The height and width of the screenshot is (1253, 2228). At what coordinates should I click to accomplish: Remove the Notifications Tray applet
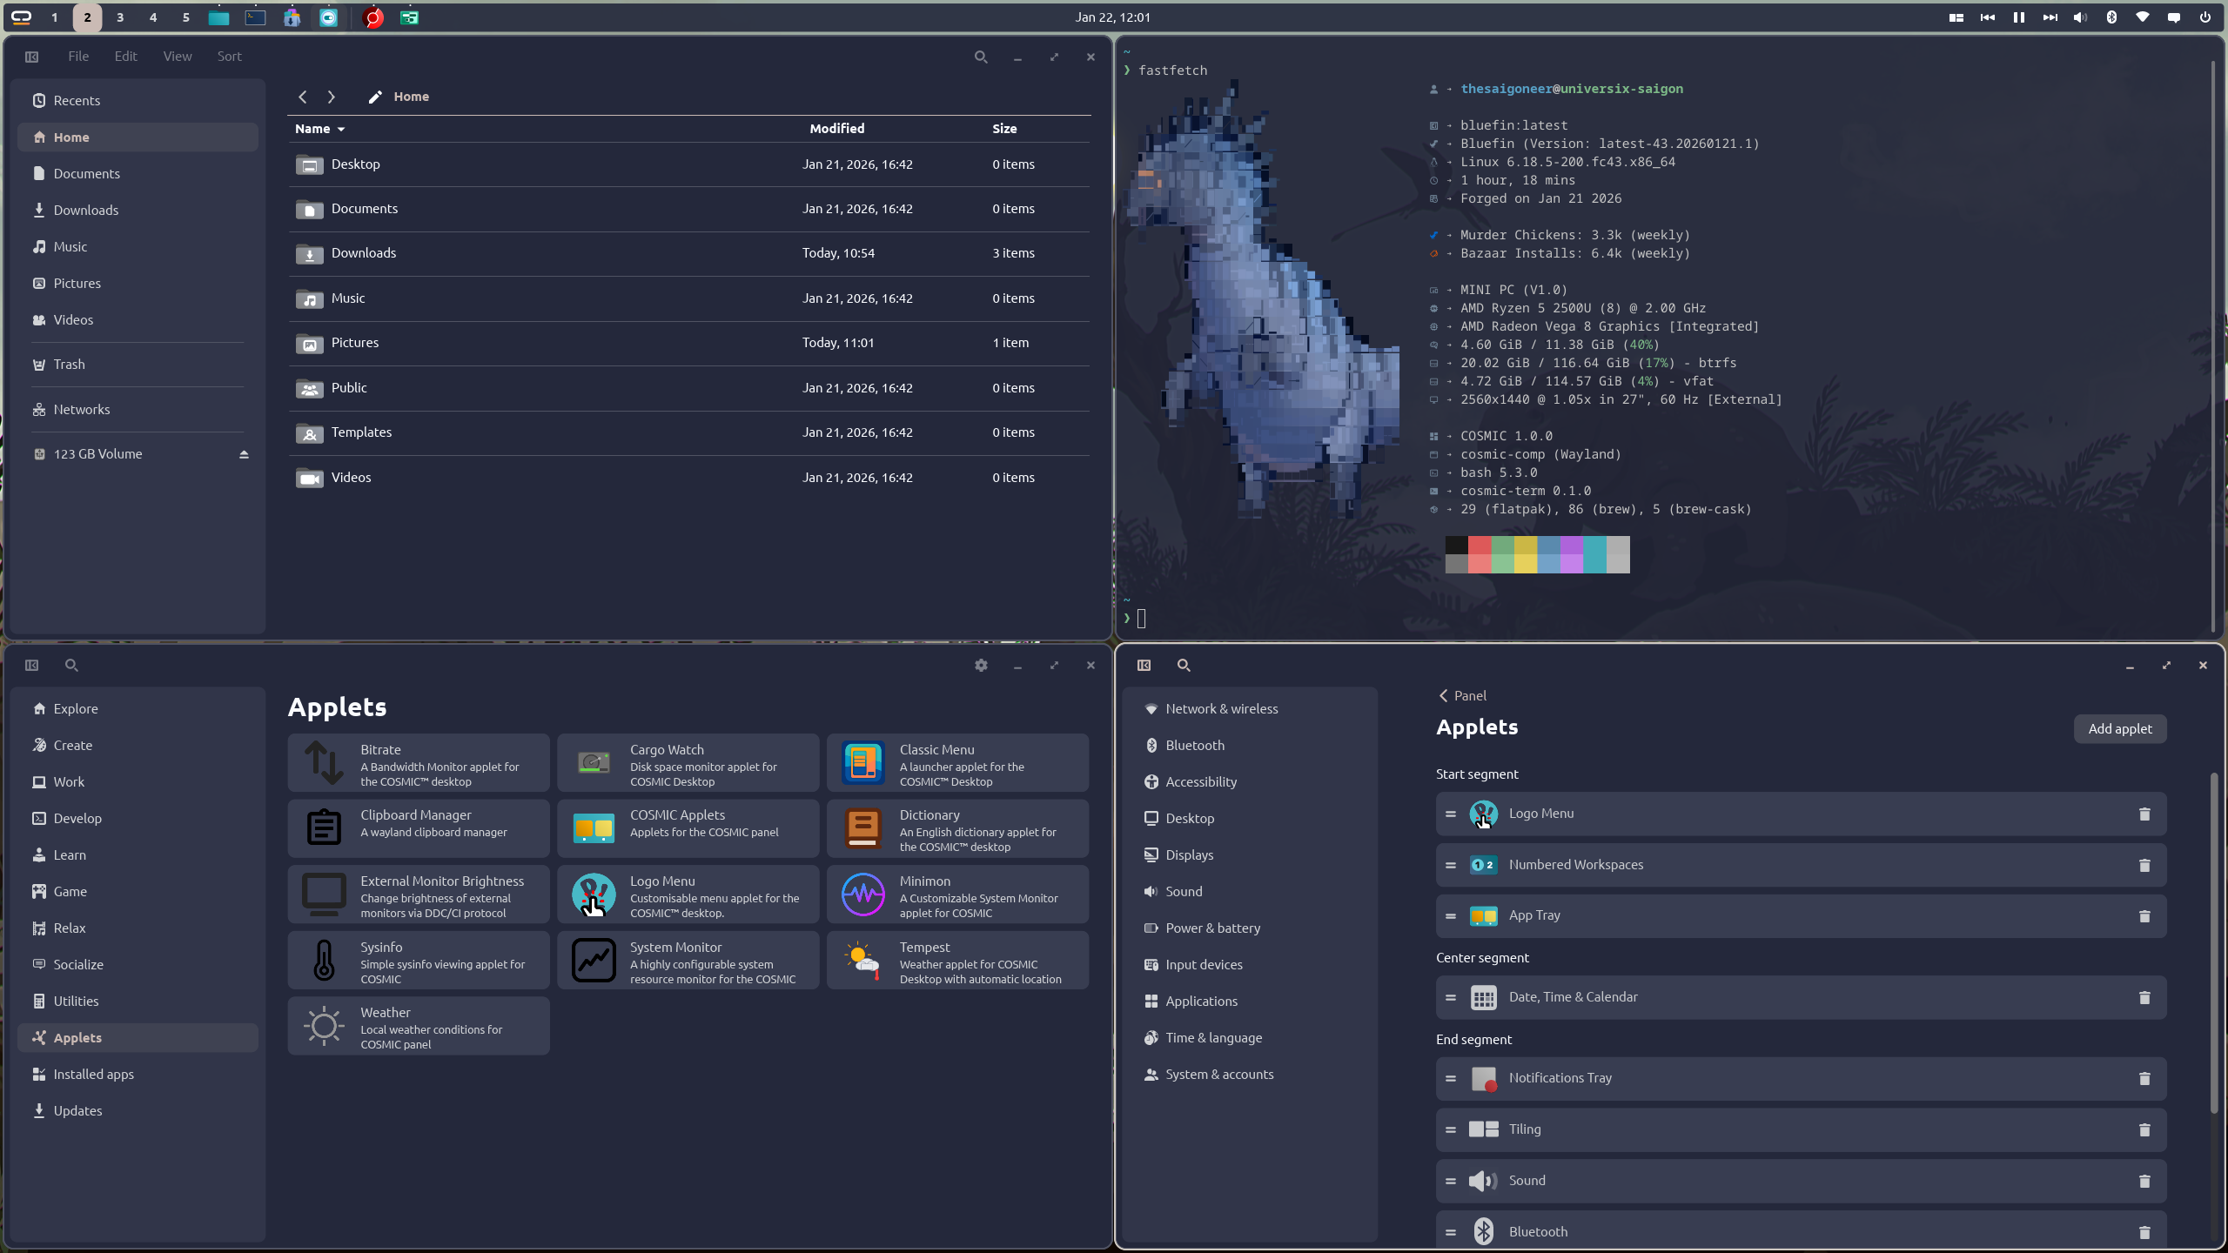[2144, 1079]
